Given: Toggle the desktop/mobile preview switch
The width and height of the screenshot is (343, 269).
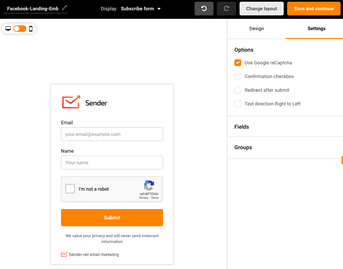Looking at the screenshot, I should [x=20, y=29].
